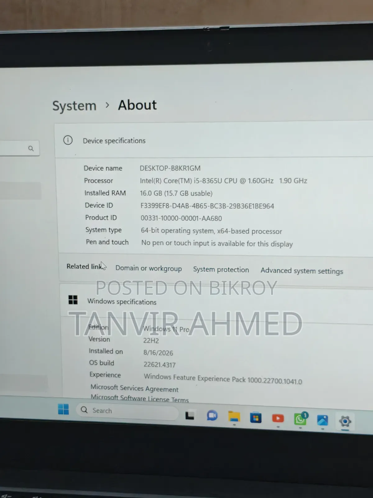
Task: Click the Installed RAM label
Action: pos(105,193)
